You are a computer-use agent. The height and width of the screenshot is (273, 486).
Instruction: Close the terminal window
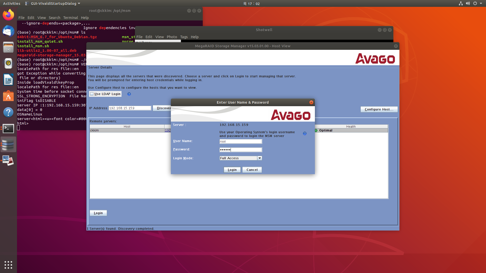(x=199, y=11)
